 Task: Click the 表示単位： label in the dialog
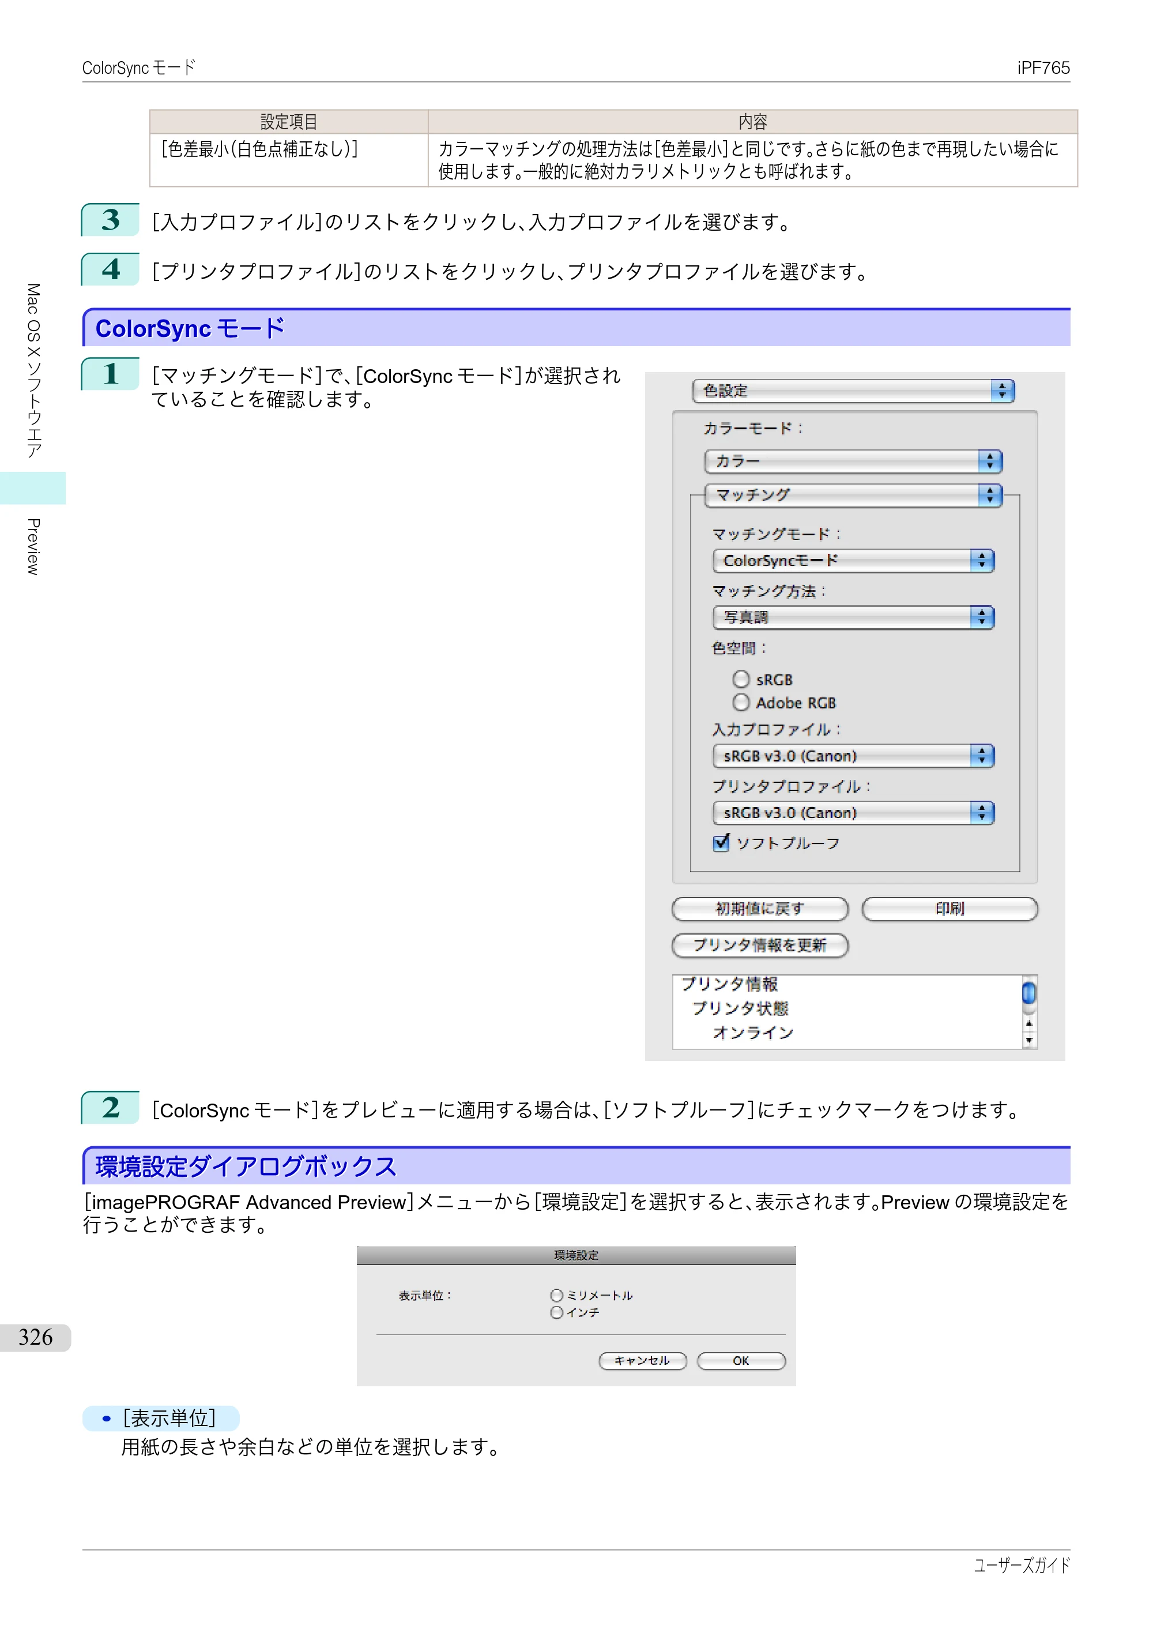point(425,1295)
